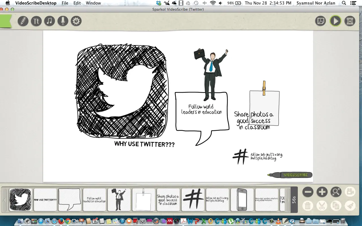
Task: Open the Window menu
Action: 93,3
